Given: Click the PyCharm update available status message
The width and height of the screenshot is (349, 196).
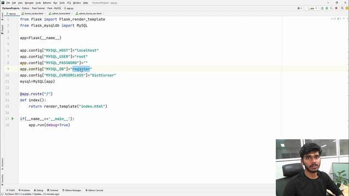Looking at the screenshot, I should point(32,194).
